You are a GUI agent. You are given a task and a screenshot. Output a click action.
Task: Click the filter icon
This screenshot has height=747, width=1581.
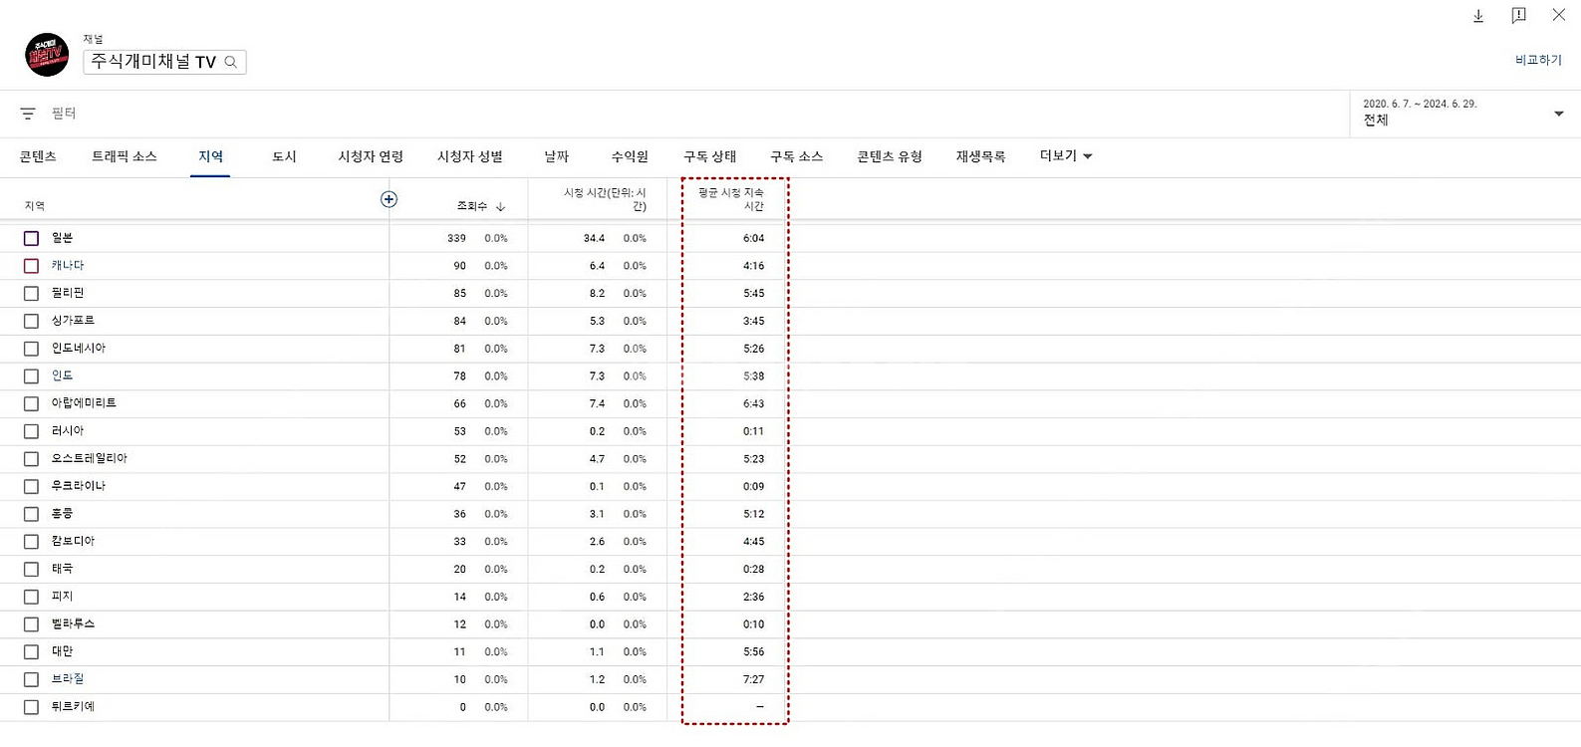pyautogui.click(x=28, y=114)
